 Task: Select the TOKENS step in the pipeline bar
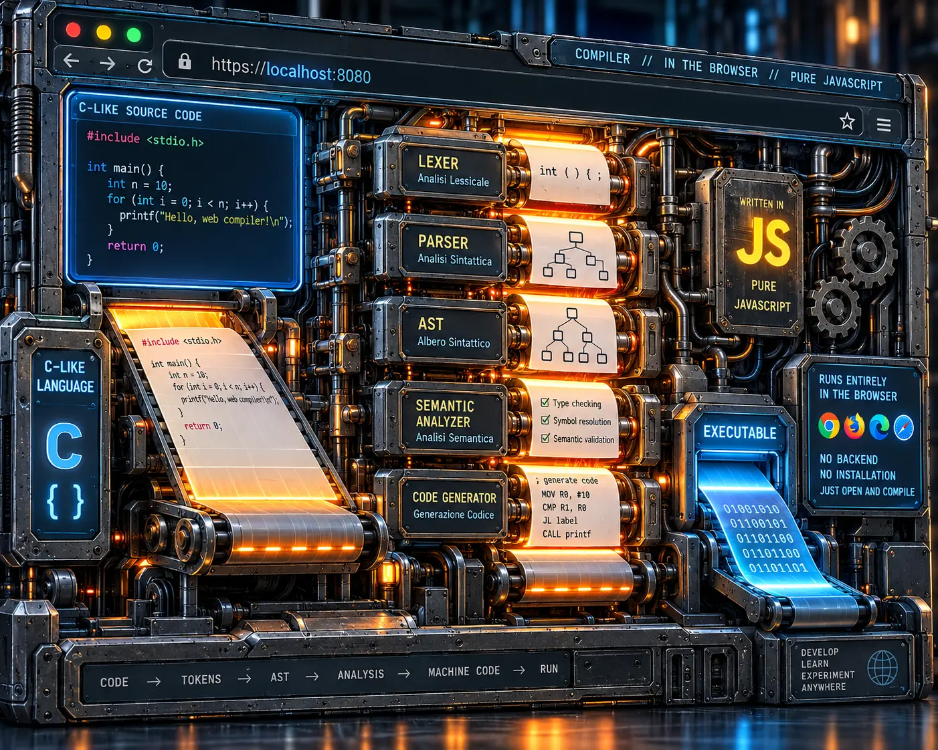tap(201, 679)
